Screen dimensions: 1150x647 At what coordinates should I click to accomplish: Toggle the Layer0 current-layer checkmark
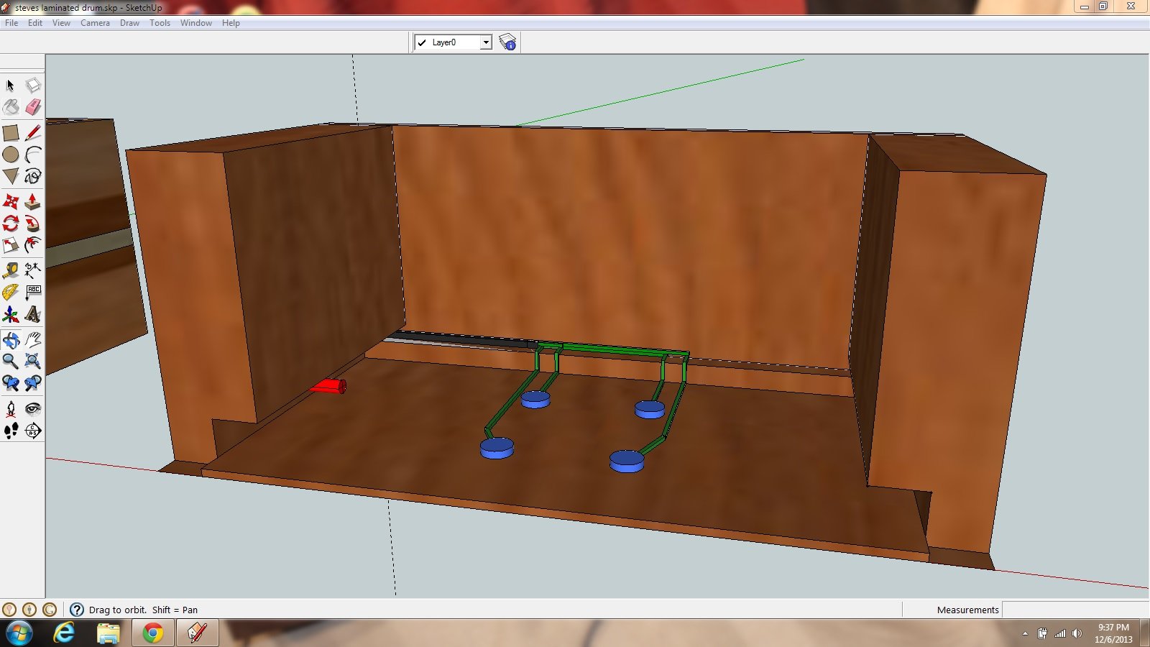click(x=422, y=43)
